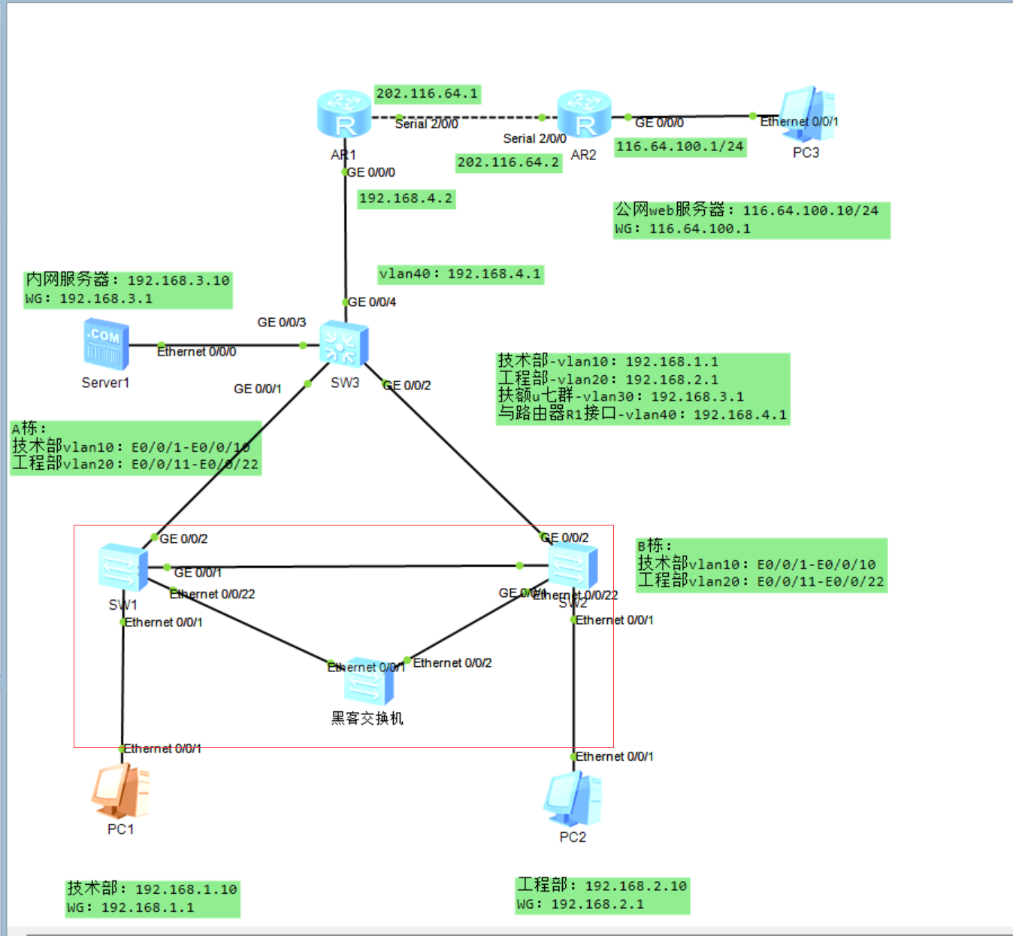Click the Serial 2/0/0 label next to AR1
The height and width of the screenshot is (936, 1013).
427,124
